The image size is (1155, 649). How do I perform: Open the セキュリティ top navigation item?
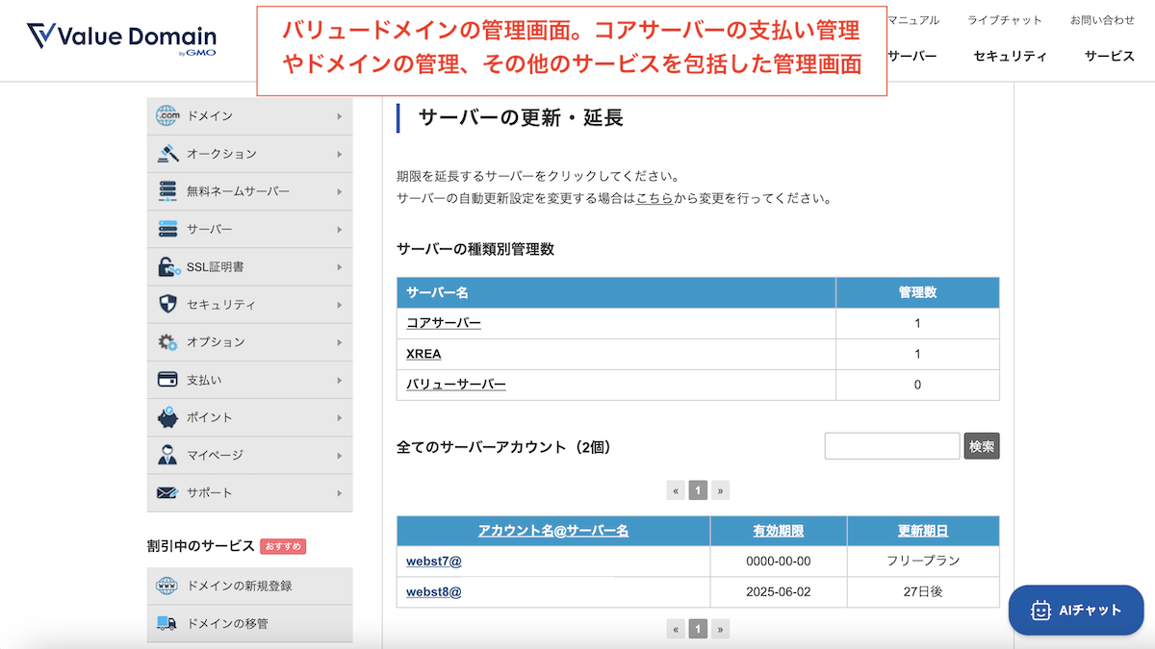(x=1010, y=56)
